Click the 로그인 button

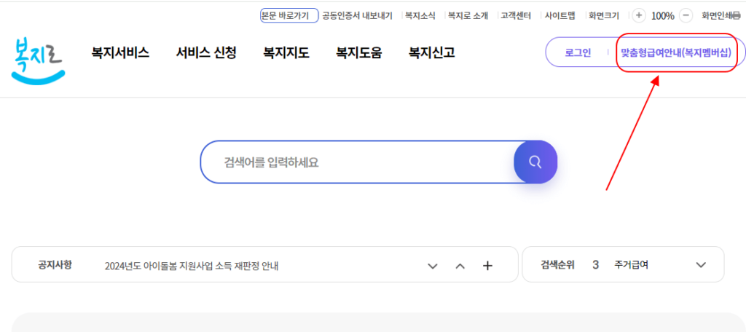click(578, 52)
